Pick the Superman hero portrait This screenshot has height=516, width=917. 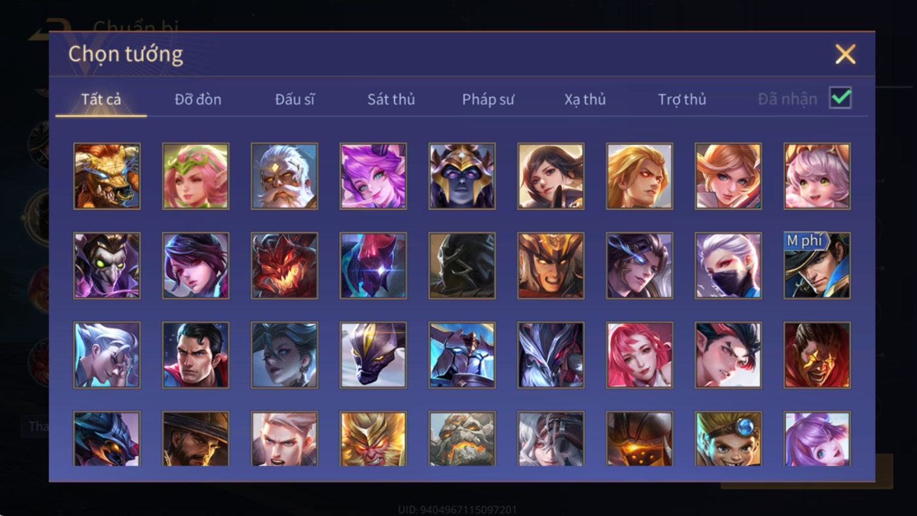pyautogui.click(x=196, y=355)
